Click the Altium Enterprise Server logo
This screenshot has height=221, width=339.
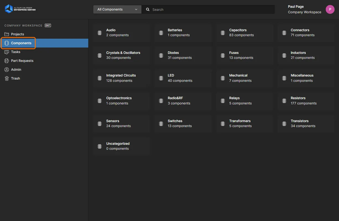click(x=20, y=9)
